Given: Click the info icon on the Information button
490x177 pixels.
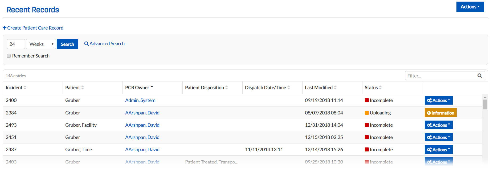Looking at the screenshot, I should pyautogui.click(x=429, y=113).
